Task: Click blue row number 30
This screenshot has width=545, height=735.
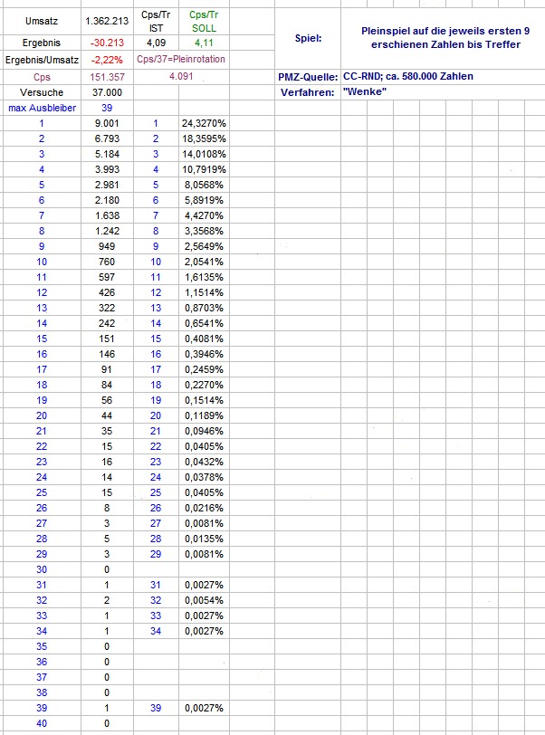Action: pyautogui.click(x=42, y=569)
